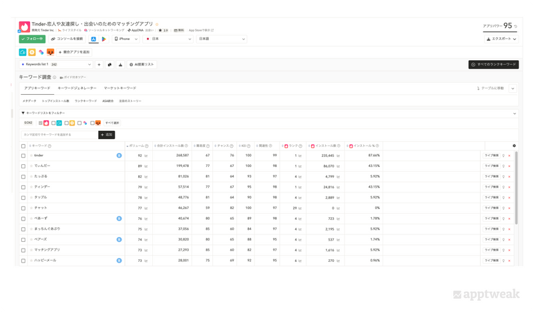Click the green フォロー中 button

point(32,39)
